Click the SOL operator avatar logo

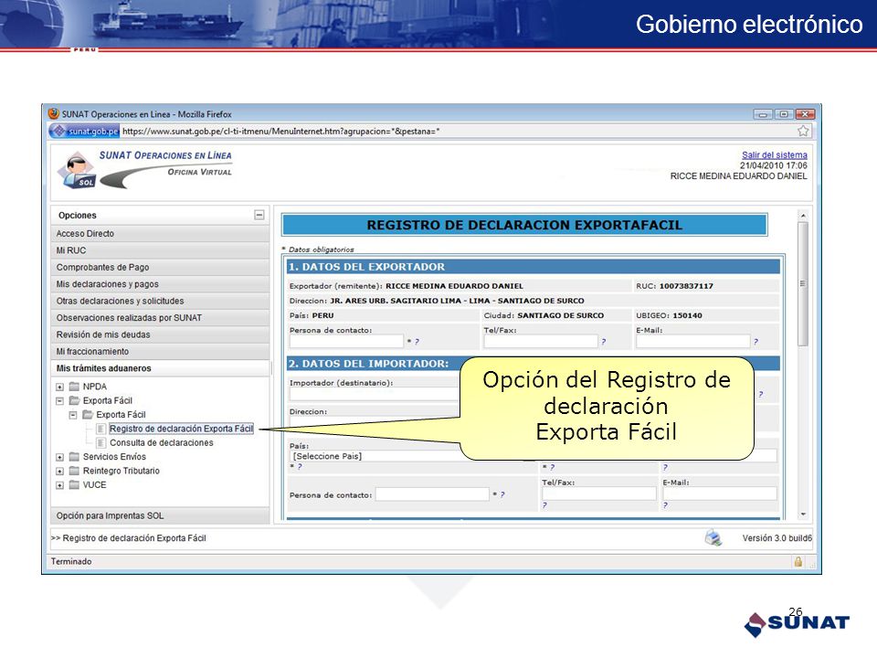(78, 170)
